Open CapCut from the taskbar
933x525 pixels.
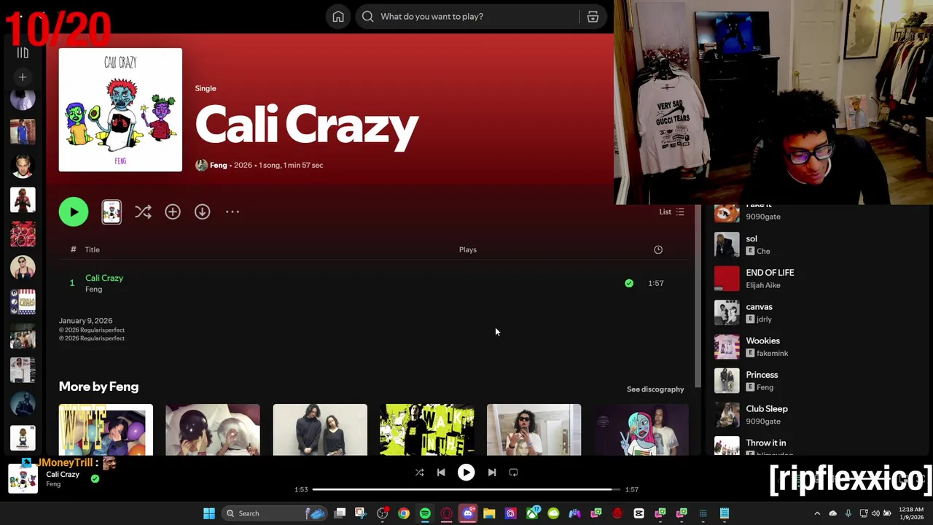pyautogui.click(x=639, y=513)
